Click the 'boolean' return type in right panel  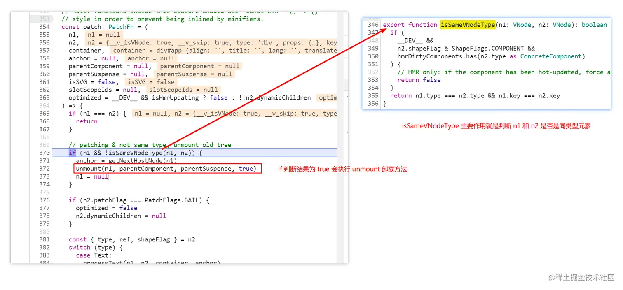coord(595,25)
